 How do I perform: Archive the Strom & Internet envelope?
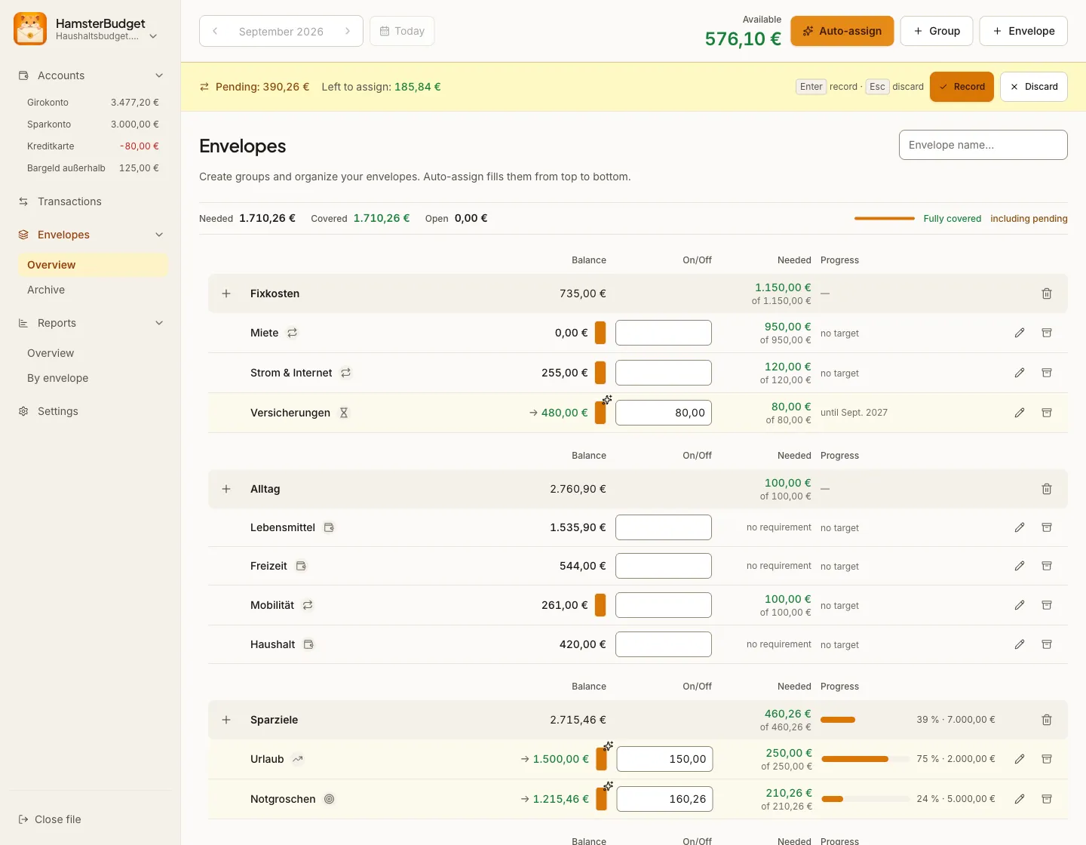click(x=1047, y=373)
